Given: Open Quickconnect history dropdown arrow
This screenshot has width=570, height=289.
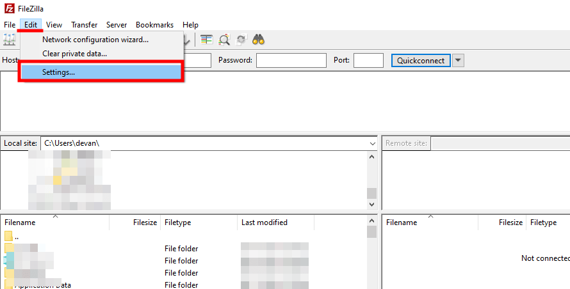Looking at the screenshot, I should coord(458,61).
